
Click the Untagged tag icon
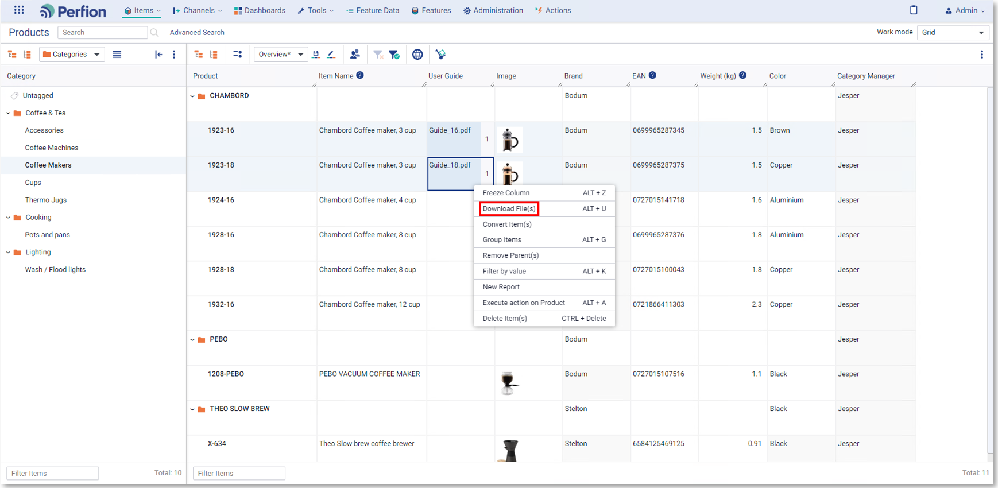(x=15, y=96)
